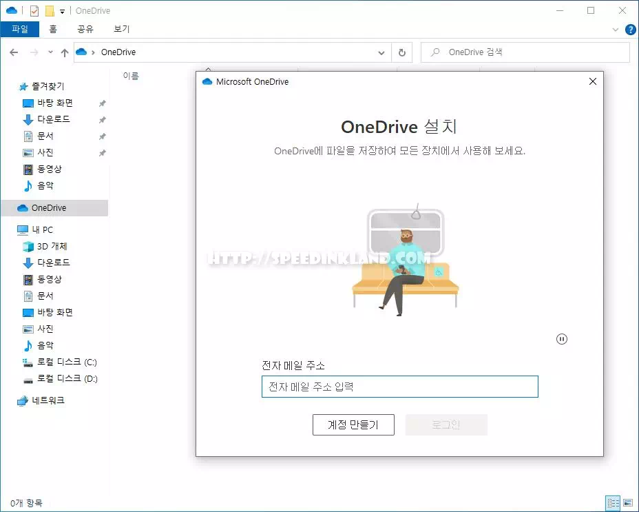639x512 pixels.
Task: Click the new folder icon in title bar
Action: [x=50, y=11]
